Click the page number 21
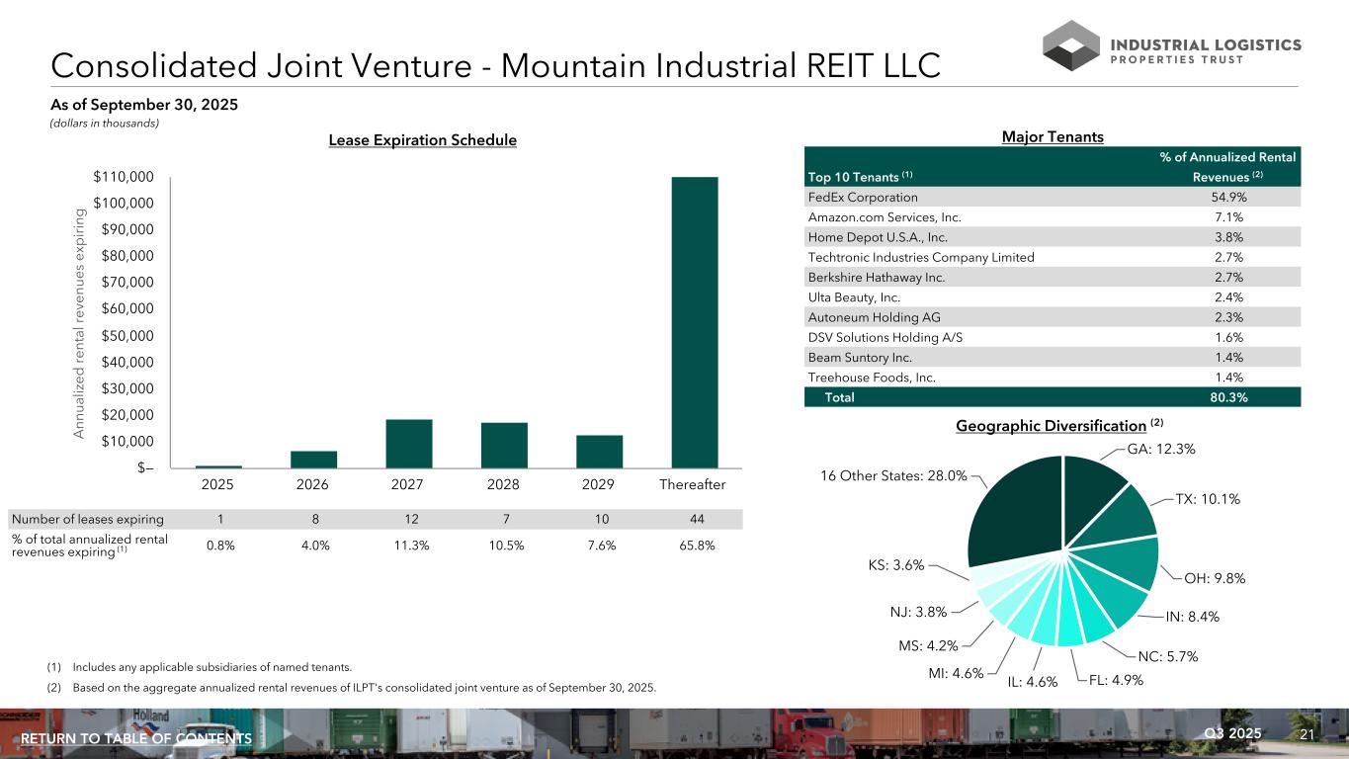 click(1306, 733)
